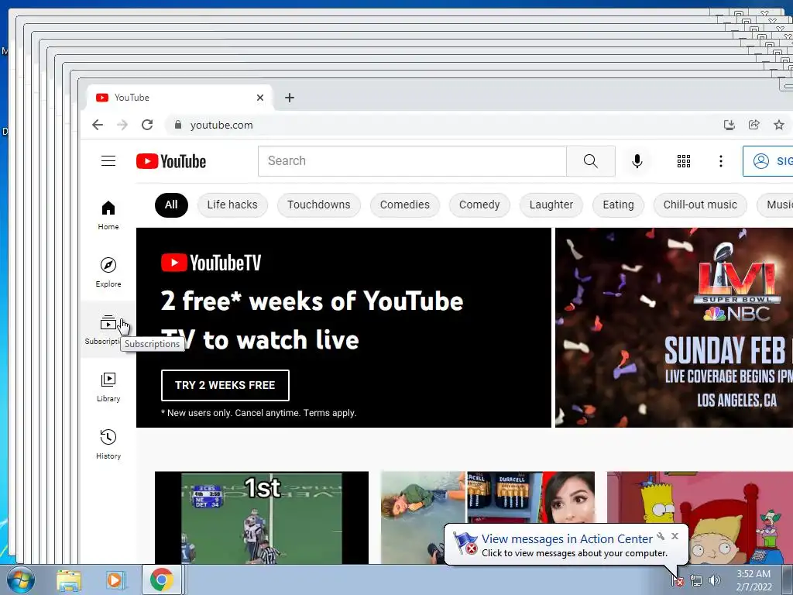The width and height of the screenshot is (793, 595).
Task: Select the Life hacks chip
Action: 232,205
